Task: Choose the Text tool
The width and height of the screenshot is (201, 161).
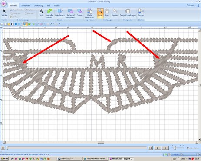Action: tap(41, 13)
